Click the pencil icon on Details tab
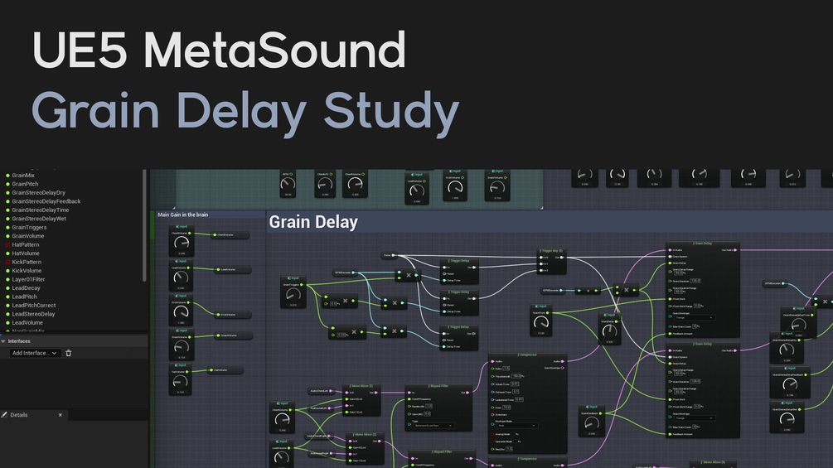833x468 pixels. click(x=4, y=415)
